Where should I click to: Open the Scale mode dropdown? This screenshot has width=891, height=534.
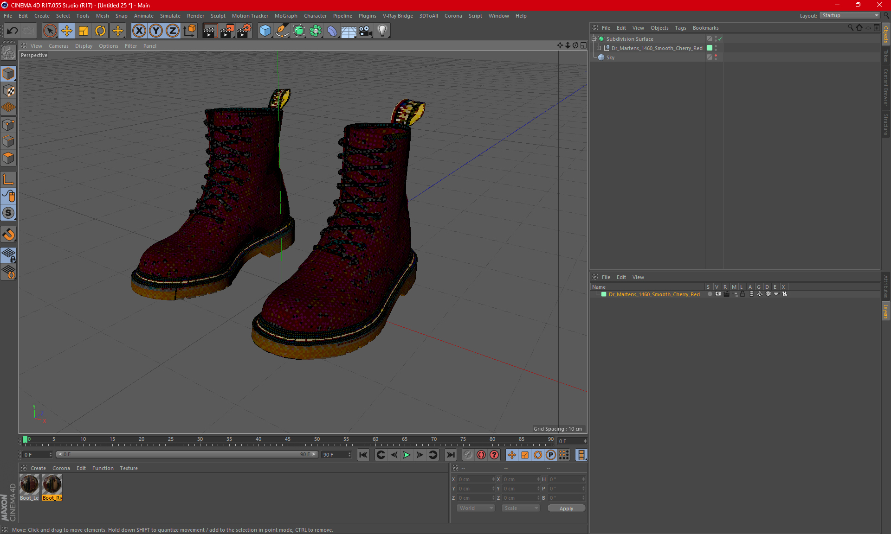coord(521,508)
